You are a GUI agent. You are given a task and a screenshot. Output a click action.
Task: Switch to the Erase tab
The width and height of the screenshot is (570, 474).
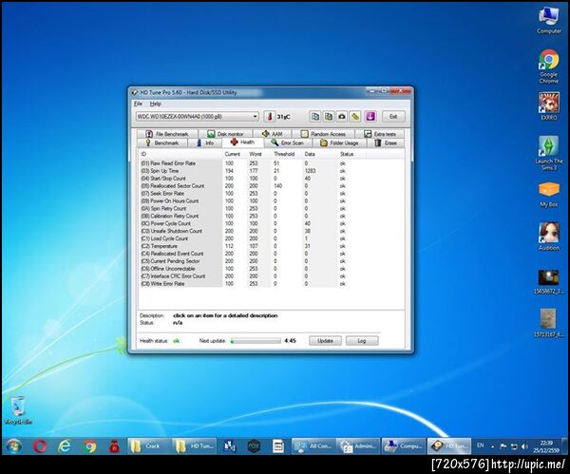(x=386, y=143)
